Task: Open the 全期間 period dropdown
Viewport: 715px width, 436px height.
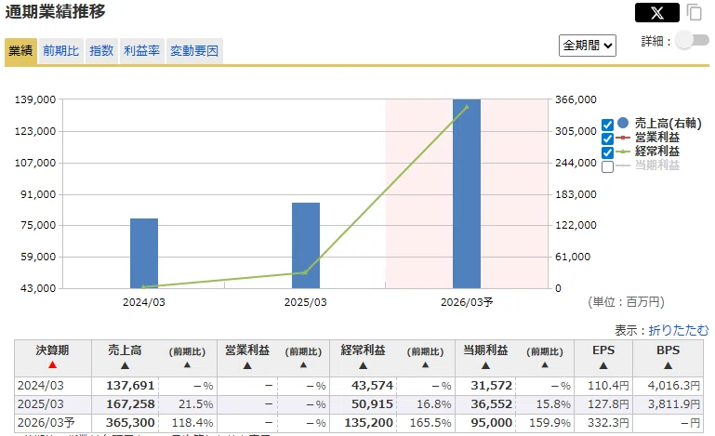Action: click(588, 46)
